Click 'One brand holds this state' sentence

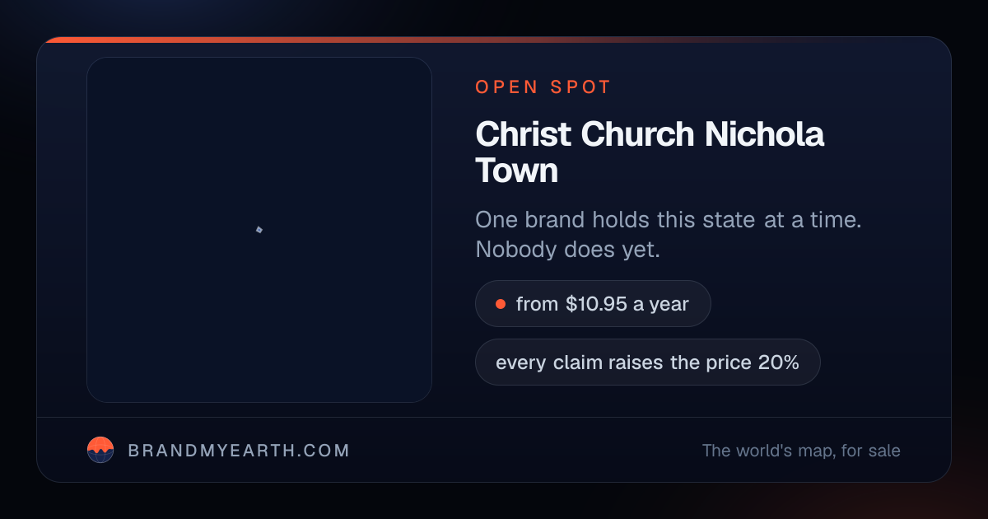[x=669, y=220]
